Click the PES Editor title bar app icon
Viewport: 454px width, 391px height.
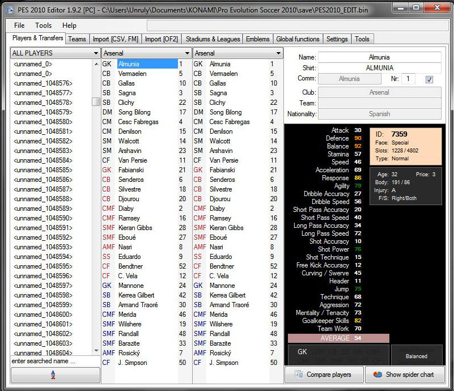(x=10, y=10)
